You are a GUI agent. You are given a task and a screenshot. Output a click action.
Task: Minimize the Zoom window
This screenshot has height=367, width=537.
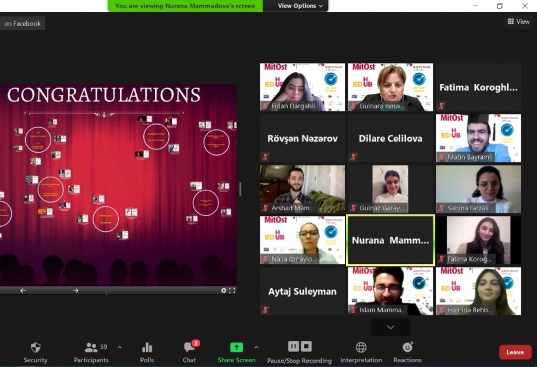click(x=475, y=5)
